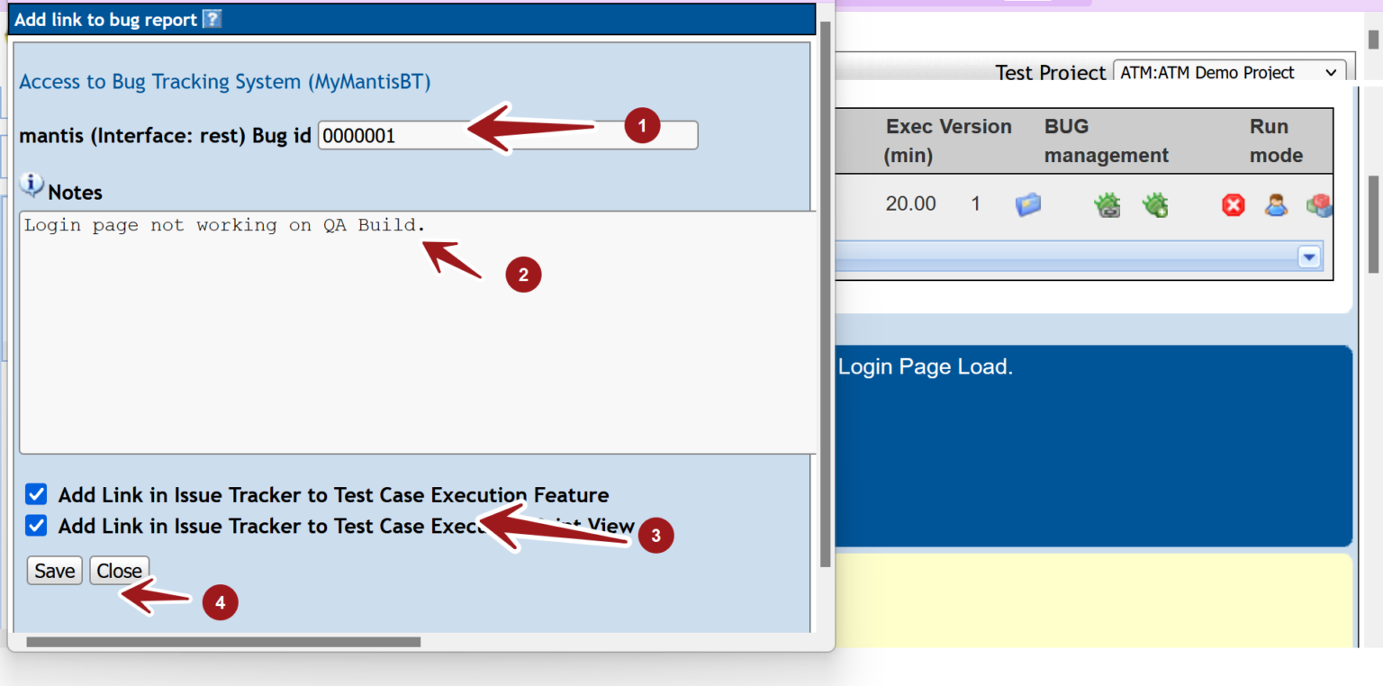Click the link existing bug icon
This screenshot has height=686, width=1383.
(1107, 204)
